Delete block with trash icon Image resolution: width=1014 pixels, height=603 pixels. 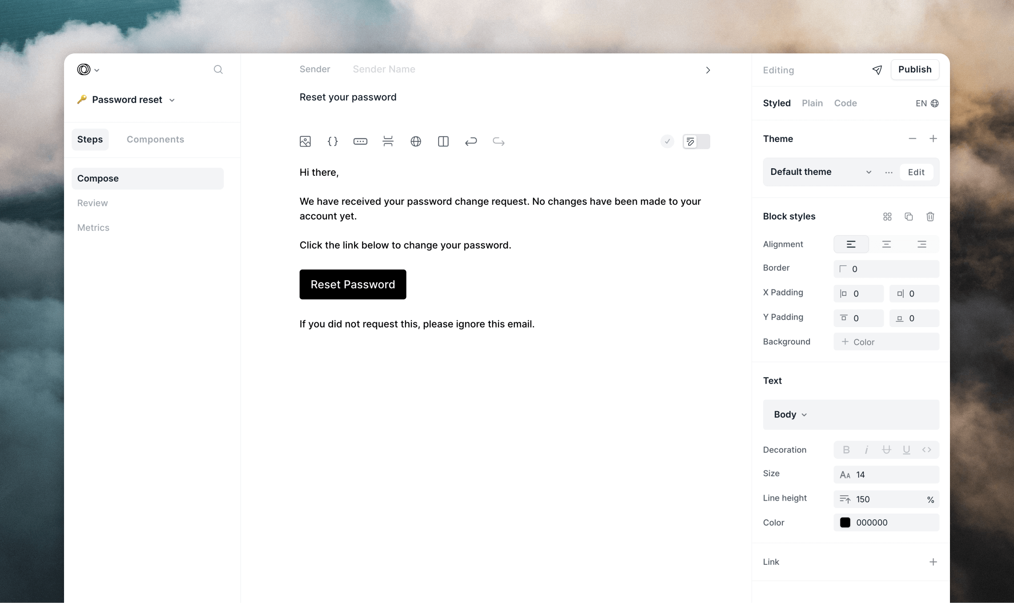930,217
